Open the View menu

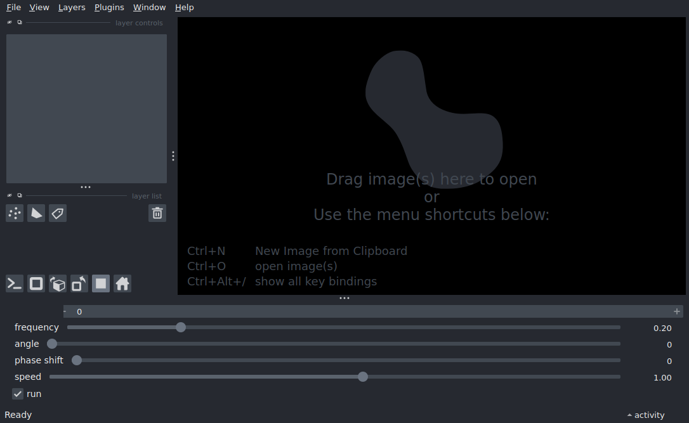tap(39, 8)
